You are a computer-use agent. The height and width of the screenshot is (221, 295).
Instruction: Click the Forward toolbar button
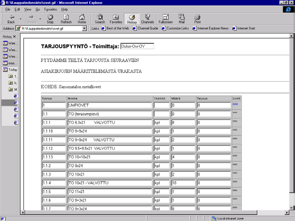[30, 19]
